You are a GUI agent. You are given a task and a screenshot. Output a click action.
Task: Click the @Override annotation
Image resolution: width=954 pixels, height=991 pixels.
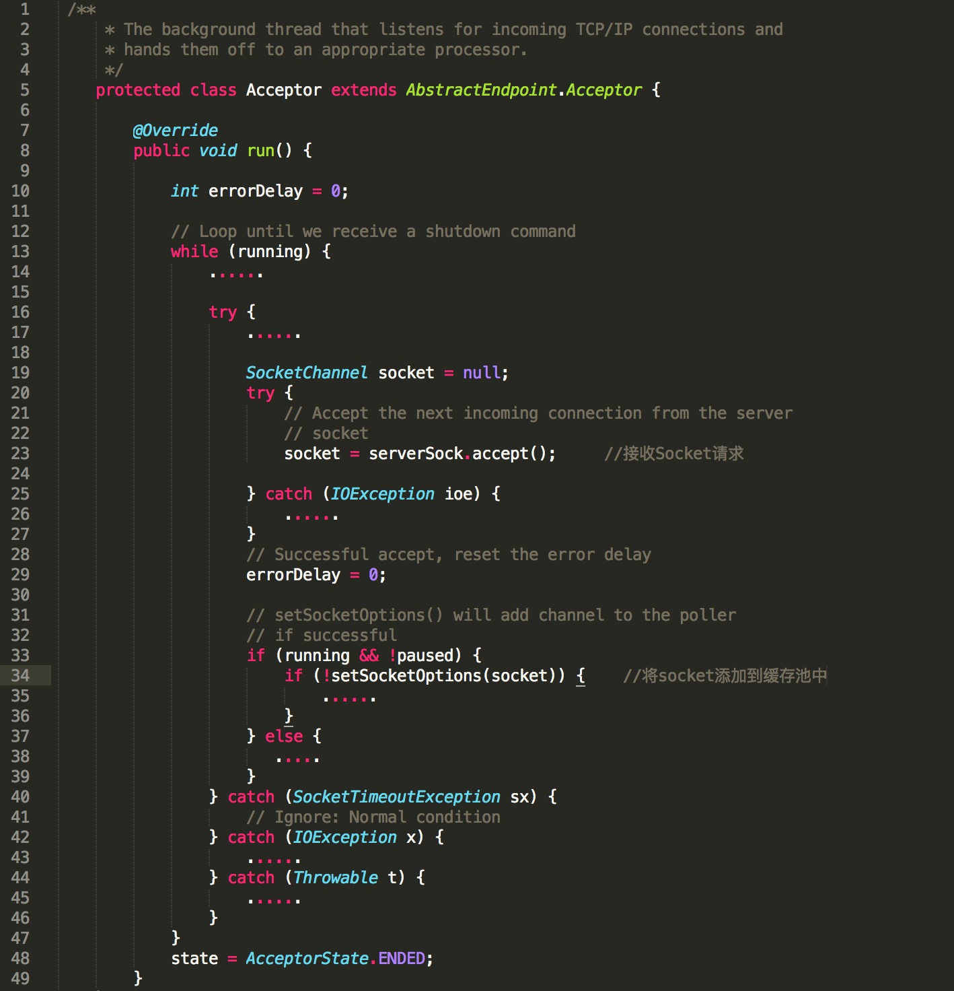click(176, 130)
